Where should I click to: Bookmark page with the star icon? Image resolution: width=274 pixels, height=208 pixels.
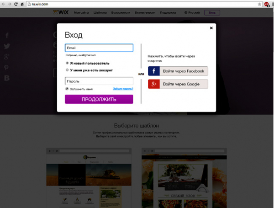259,4
